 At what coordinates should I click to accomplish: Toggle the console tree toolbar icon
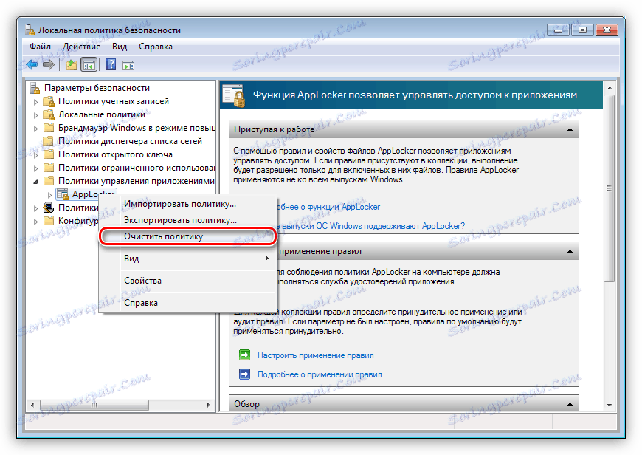88,64
